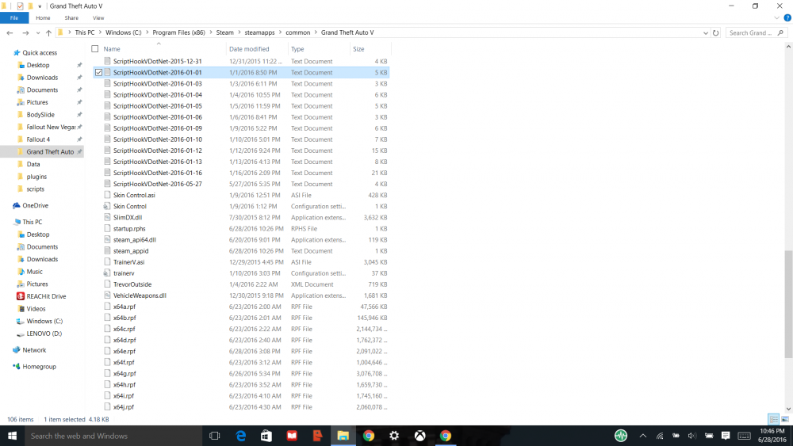
Task: Switch to Large icons view layout
Action: (x=785, y=419)
